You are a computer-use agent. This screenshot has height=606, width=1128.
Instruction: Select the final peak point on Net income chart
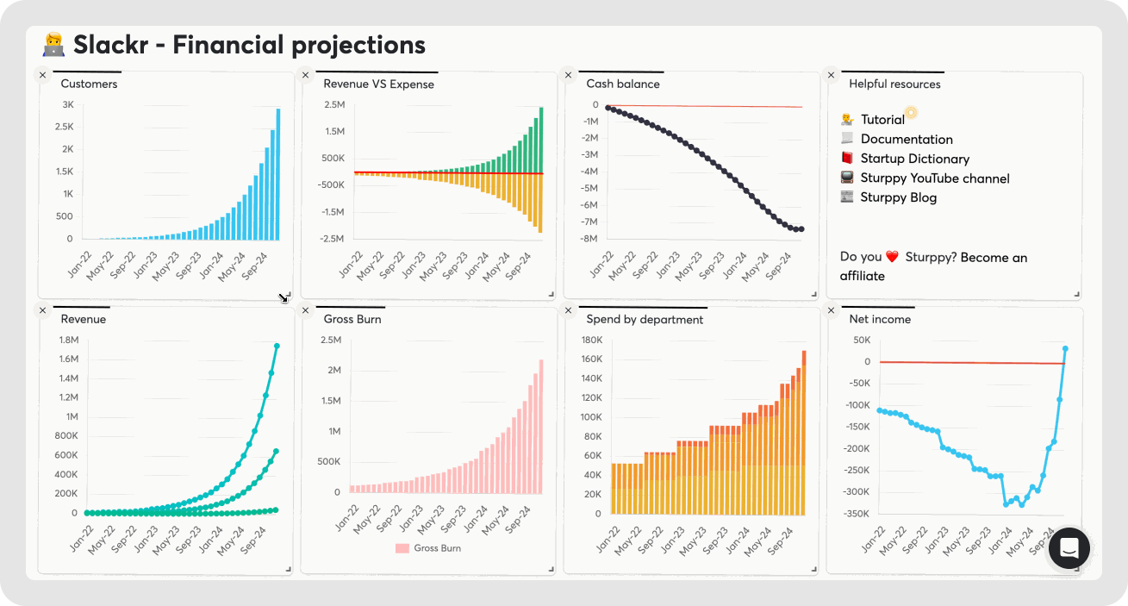coord(1065,348)
